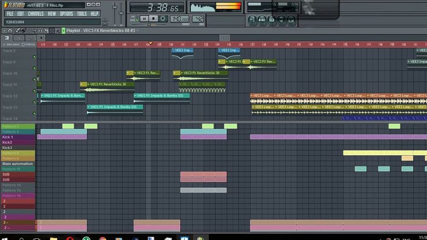
Task: Choose the Select tool in the playlist toolbar
Action: [x=52, y=31]
